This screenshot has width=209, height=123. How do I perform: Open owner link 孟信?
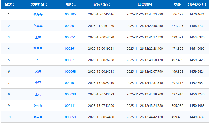point(38,72)
